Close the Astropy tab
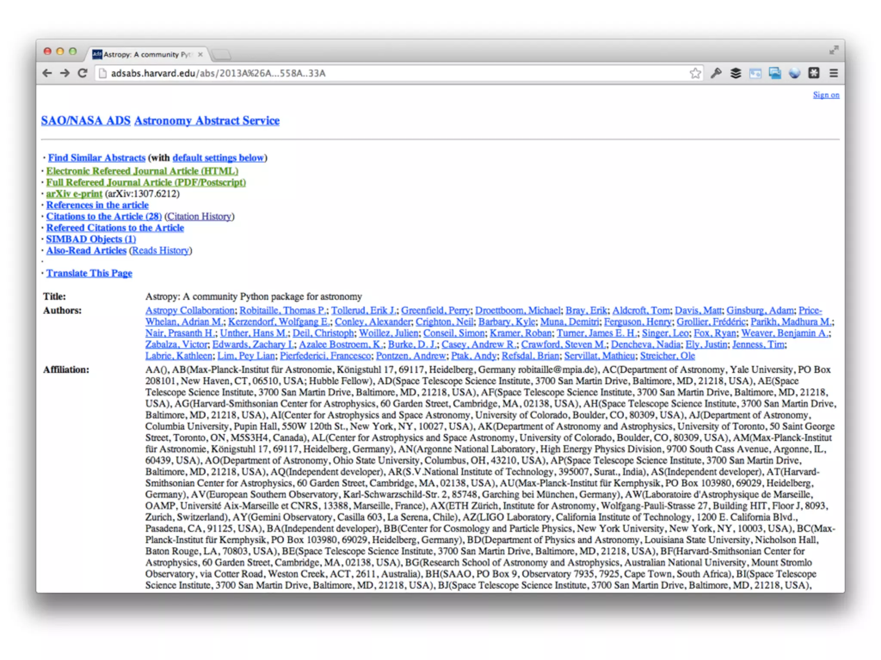The image size is (881, 660). 200,55
